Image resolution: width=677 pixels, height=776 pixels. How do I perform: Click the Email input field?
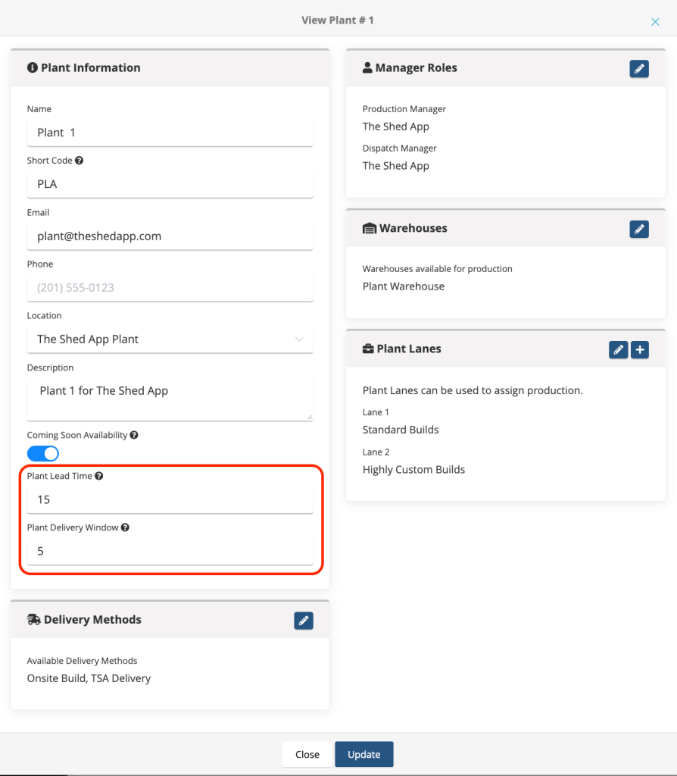[x=170, y=236]
